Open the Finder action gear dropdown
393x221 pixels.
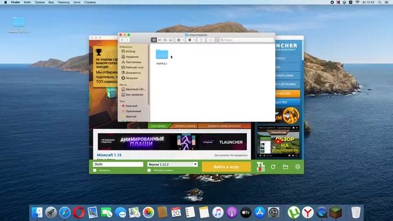[x=192, y=40]
